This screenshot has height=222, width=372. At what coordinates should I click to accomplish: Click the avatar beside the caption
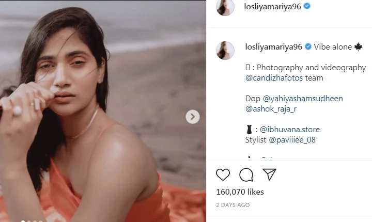(x=225, y=50)
